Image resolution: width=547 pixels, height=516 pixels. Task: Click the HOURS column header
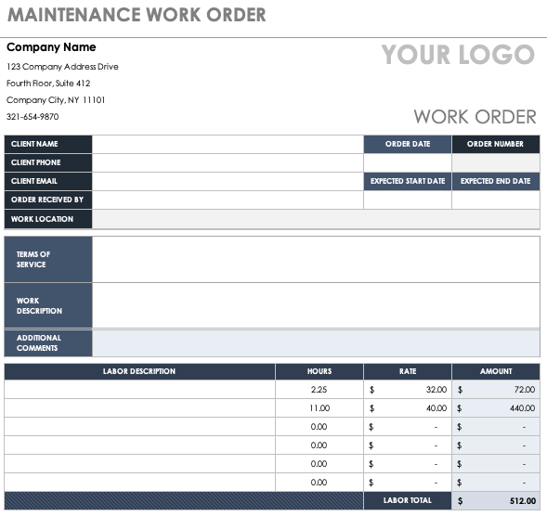(x=319, y=371)
